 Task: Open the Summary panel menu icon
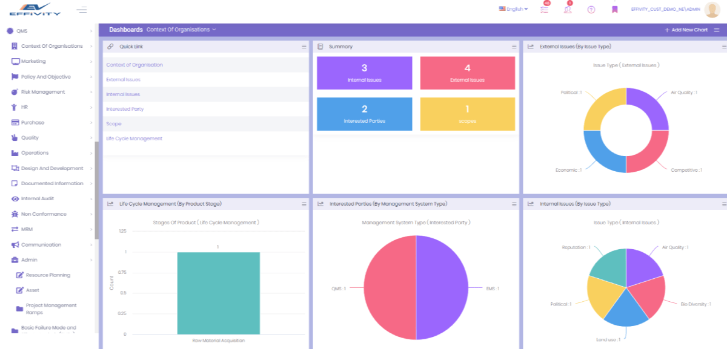point(514,47)
